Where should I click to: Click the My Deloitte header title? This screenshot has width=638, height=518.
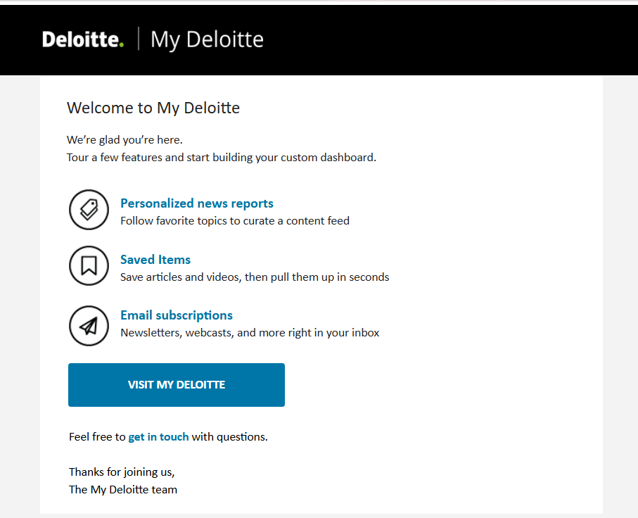pos(207,40)
